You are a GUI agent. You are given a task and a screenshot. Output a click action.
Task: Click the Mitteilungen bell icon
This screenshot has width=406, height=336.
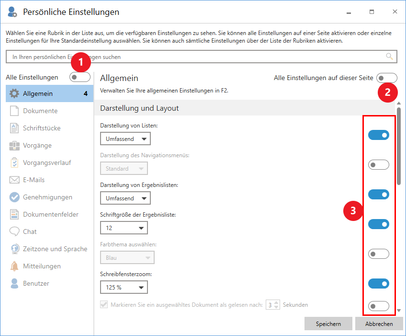click(x=14, y=266)
